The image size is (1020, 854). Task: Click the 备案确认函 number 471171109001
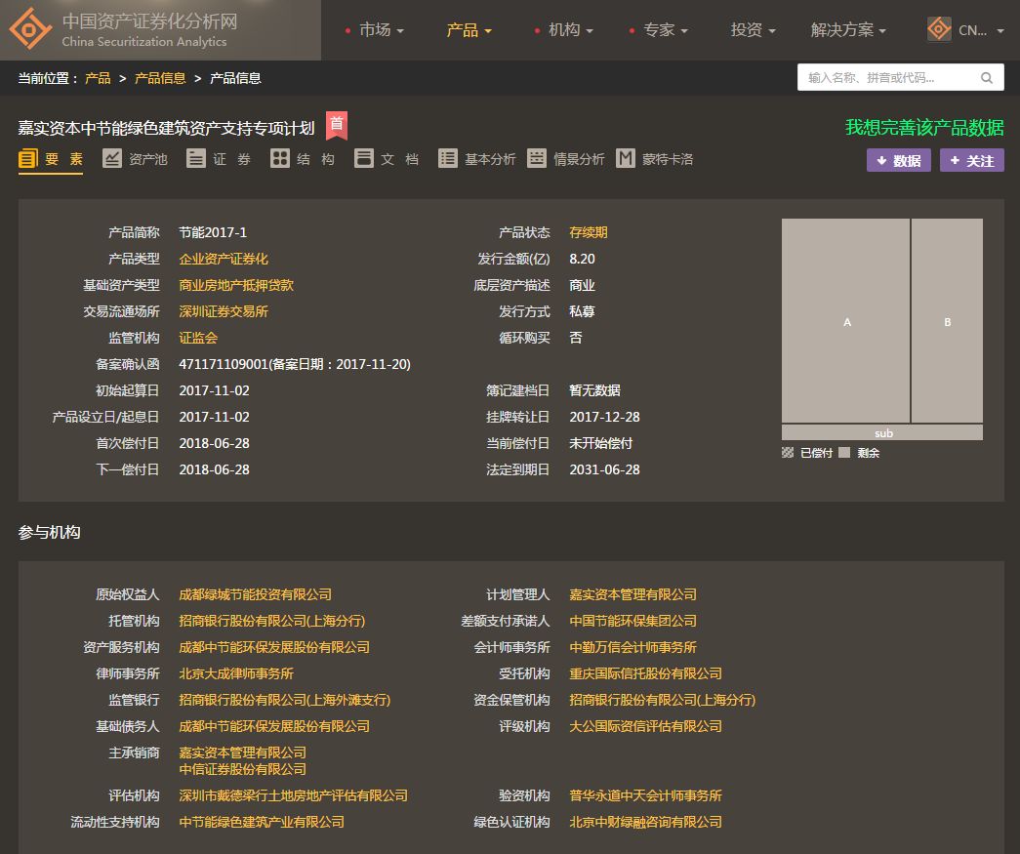(x=224, y=364)
